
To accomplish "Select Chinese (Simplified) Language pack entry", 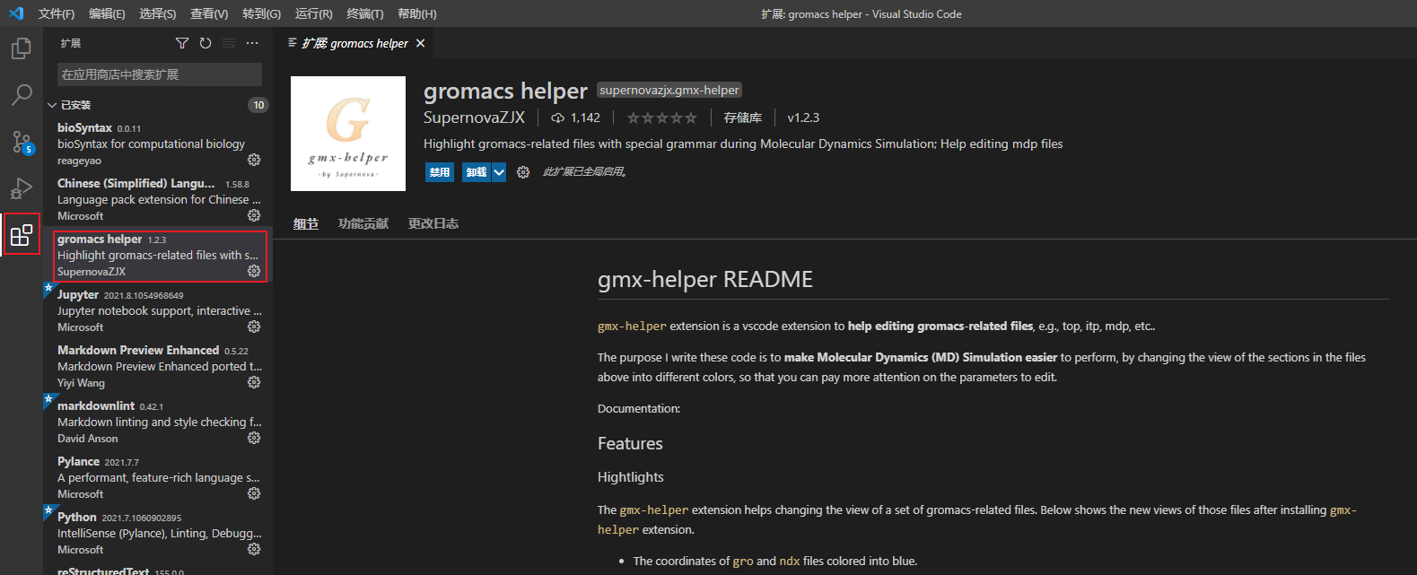I will (x=157, y=200).
